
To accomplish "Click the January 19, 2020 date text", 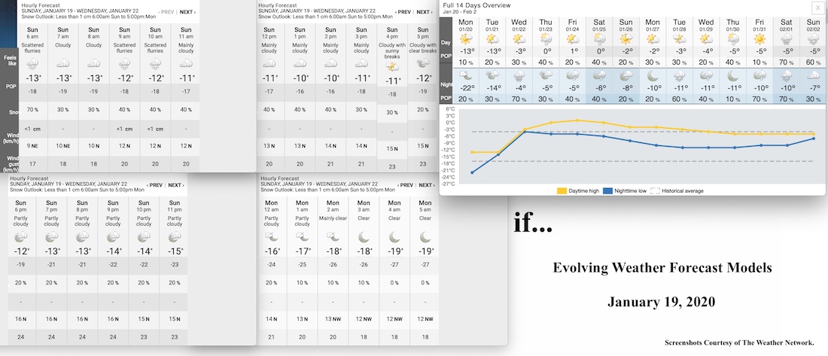I will pos(662,302).
